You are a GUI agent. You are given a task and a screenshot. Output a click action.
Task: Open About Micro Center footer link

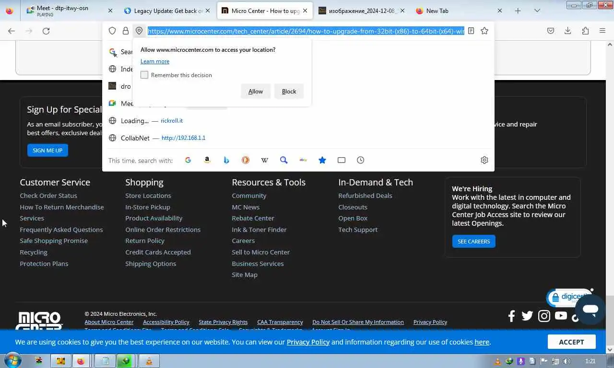(109, 322)
